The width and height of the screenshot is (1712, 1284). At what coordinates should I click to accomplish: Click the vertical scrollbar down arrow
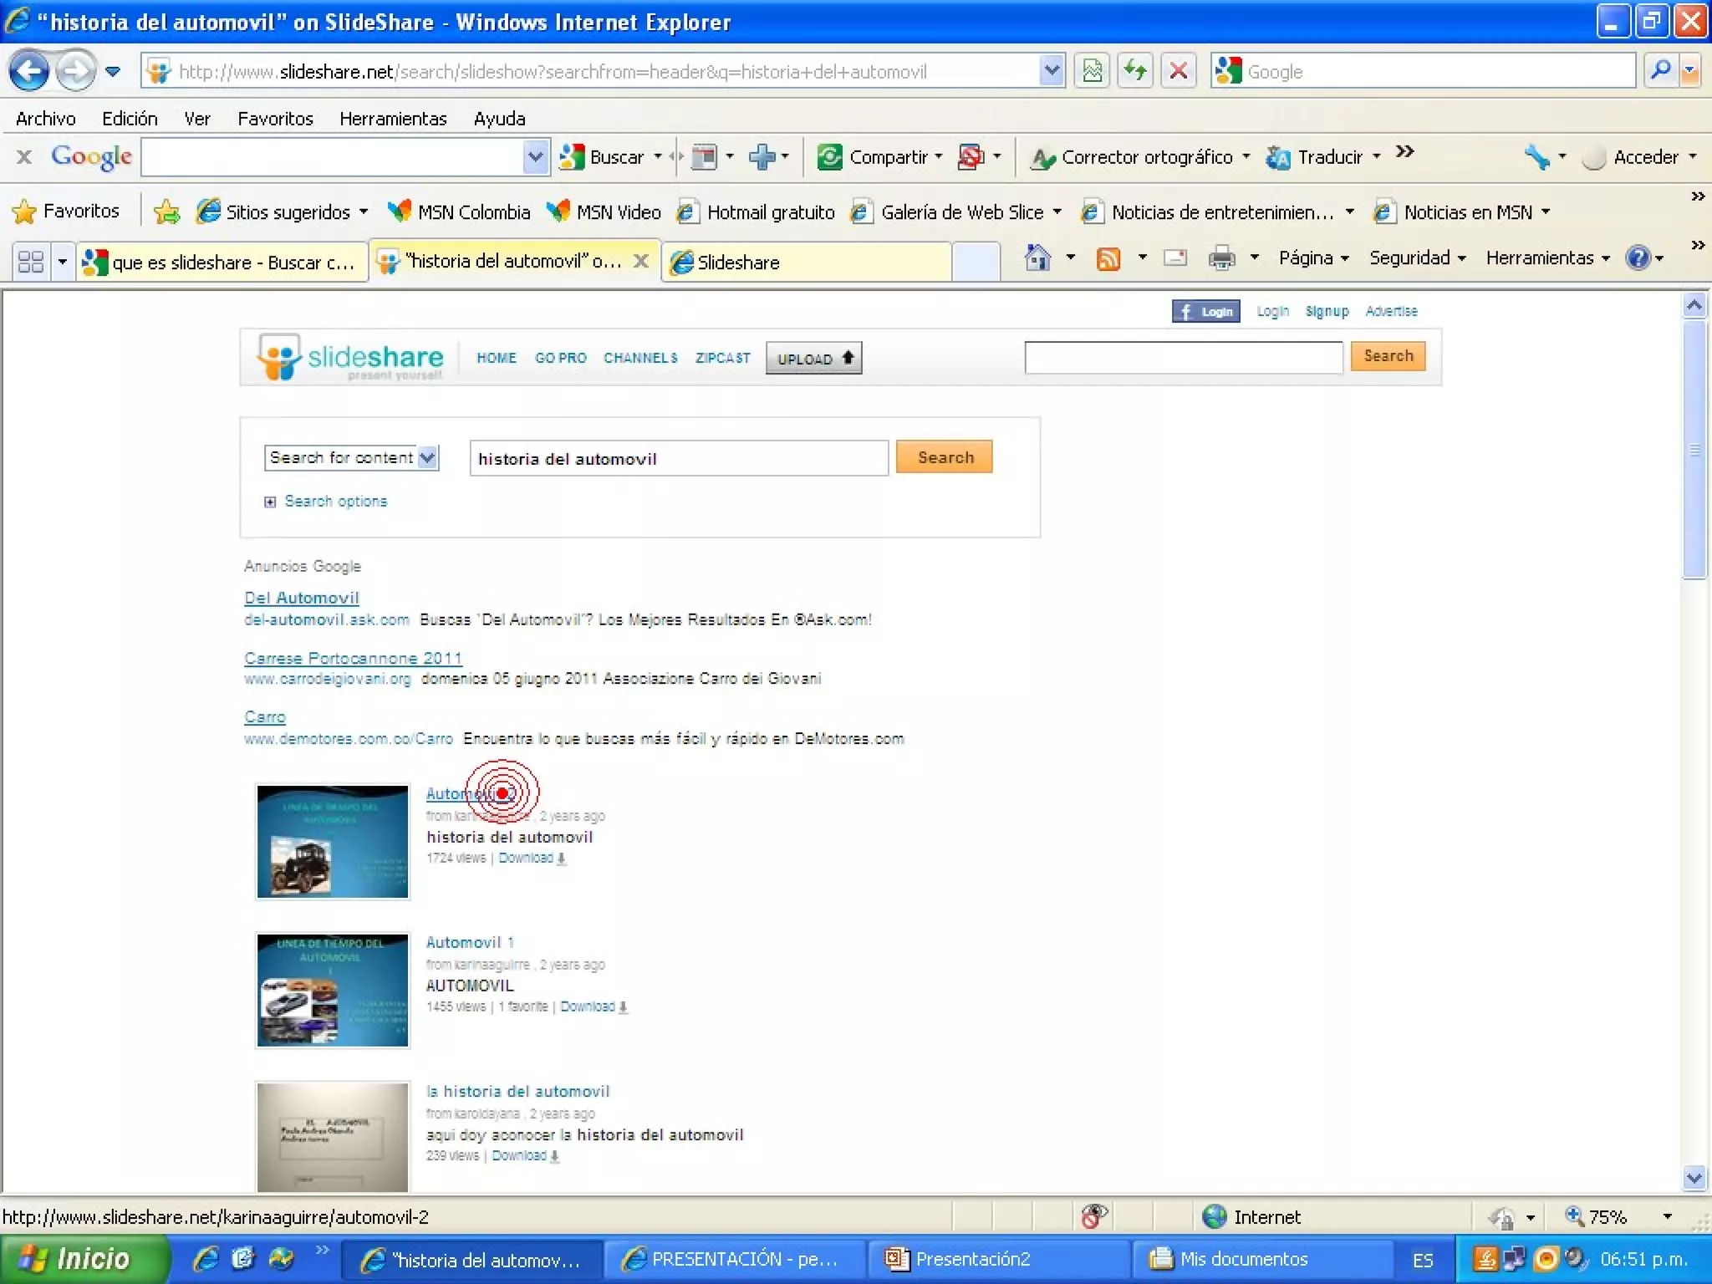click(x=1694, y=1178)
